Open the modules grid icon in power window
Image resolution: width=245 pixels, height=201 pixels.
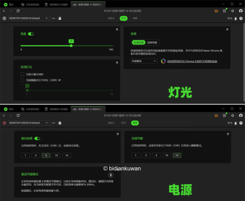(x=224, y=115)
